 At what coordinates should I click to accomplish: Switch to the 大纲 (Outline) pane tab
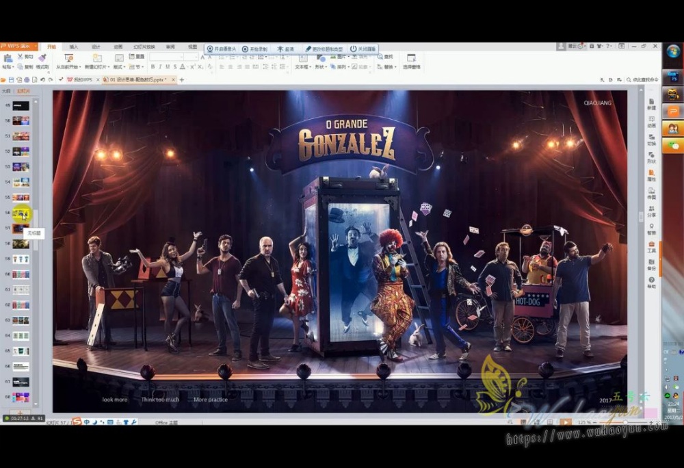coord(6,91)
